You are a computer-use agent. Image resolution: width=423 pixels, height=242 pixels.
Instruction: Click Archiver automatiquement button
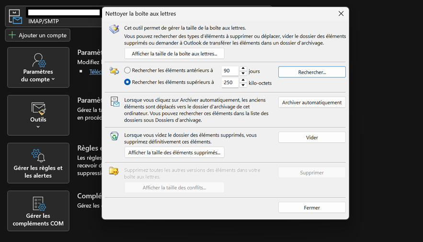coord(312,102)
